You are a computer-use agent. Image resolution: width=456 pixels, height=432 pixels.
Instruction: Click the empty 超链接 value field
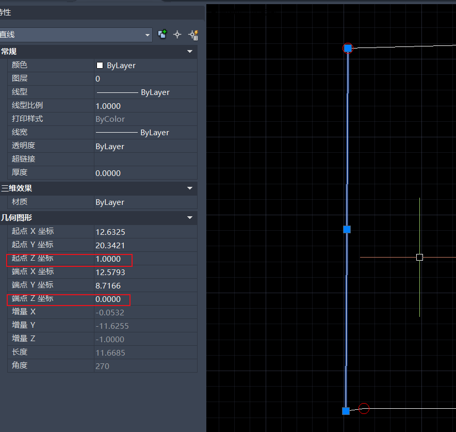click(x=144, y=159)
